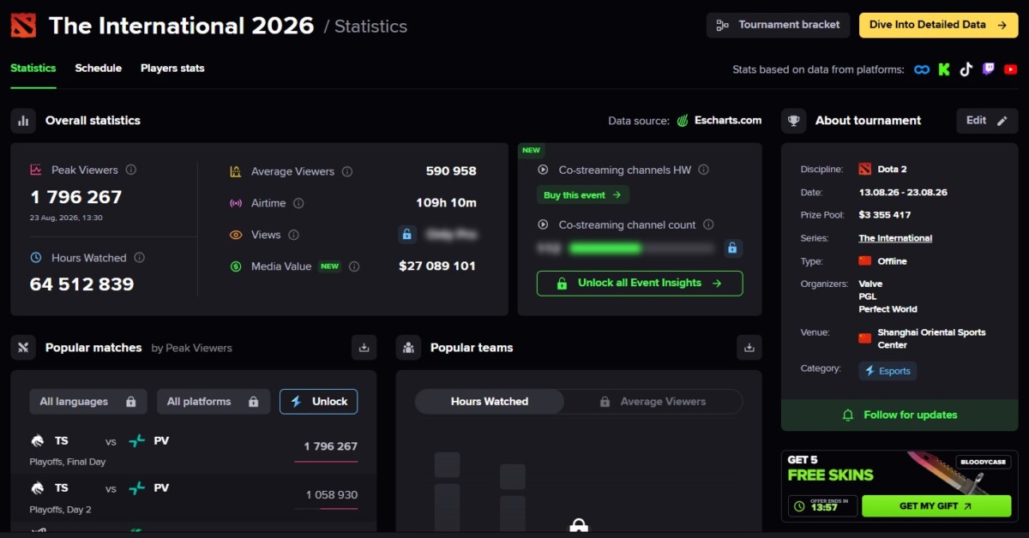The image size is (1029, 538).
Task: Click the Perfect World organizer name
Action: coord(888,309)
